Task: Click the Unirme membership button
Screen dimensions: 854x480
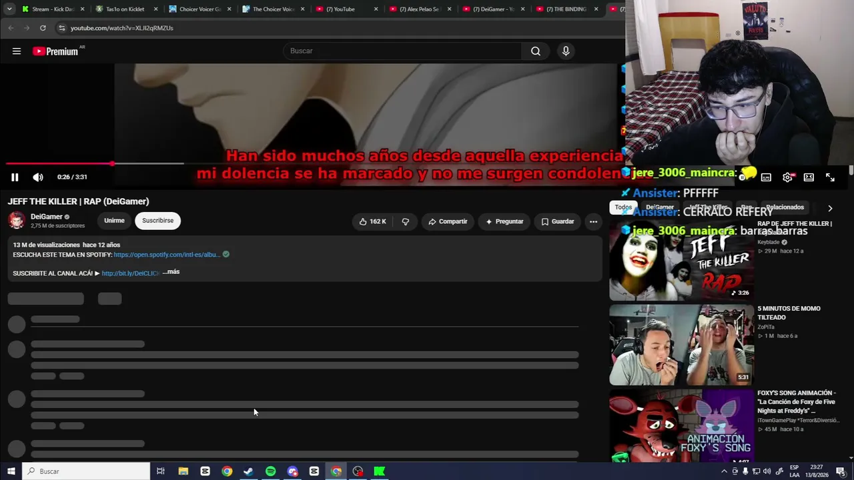Action: coord(114,221)
